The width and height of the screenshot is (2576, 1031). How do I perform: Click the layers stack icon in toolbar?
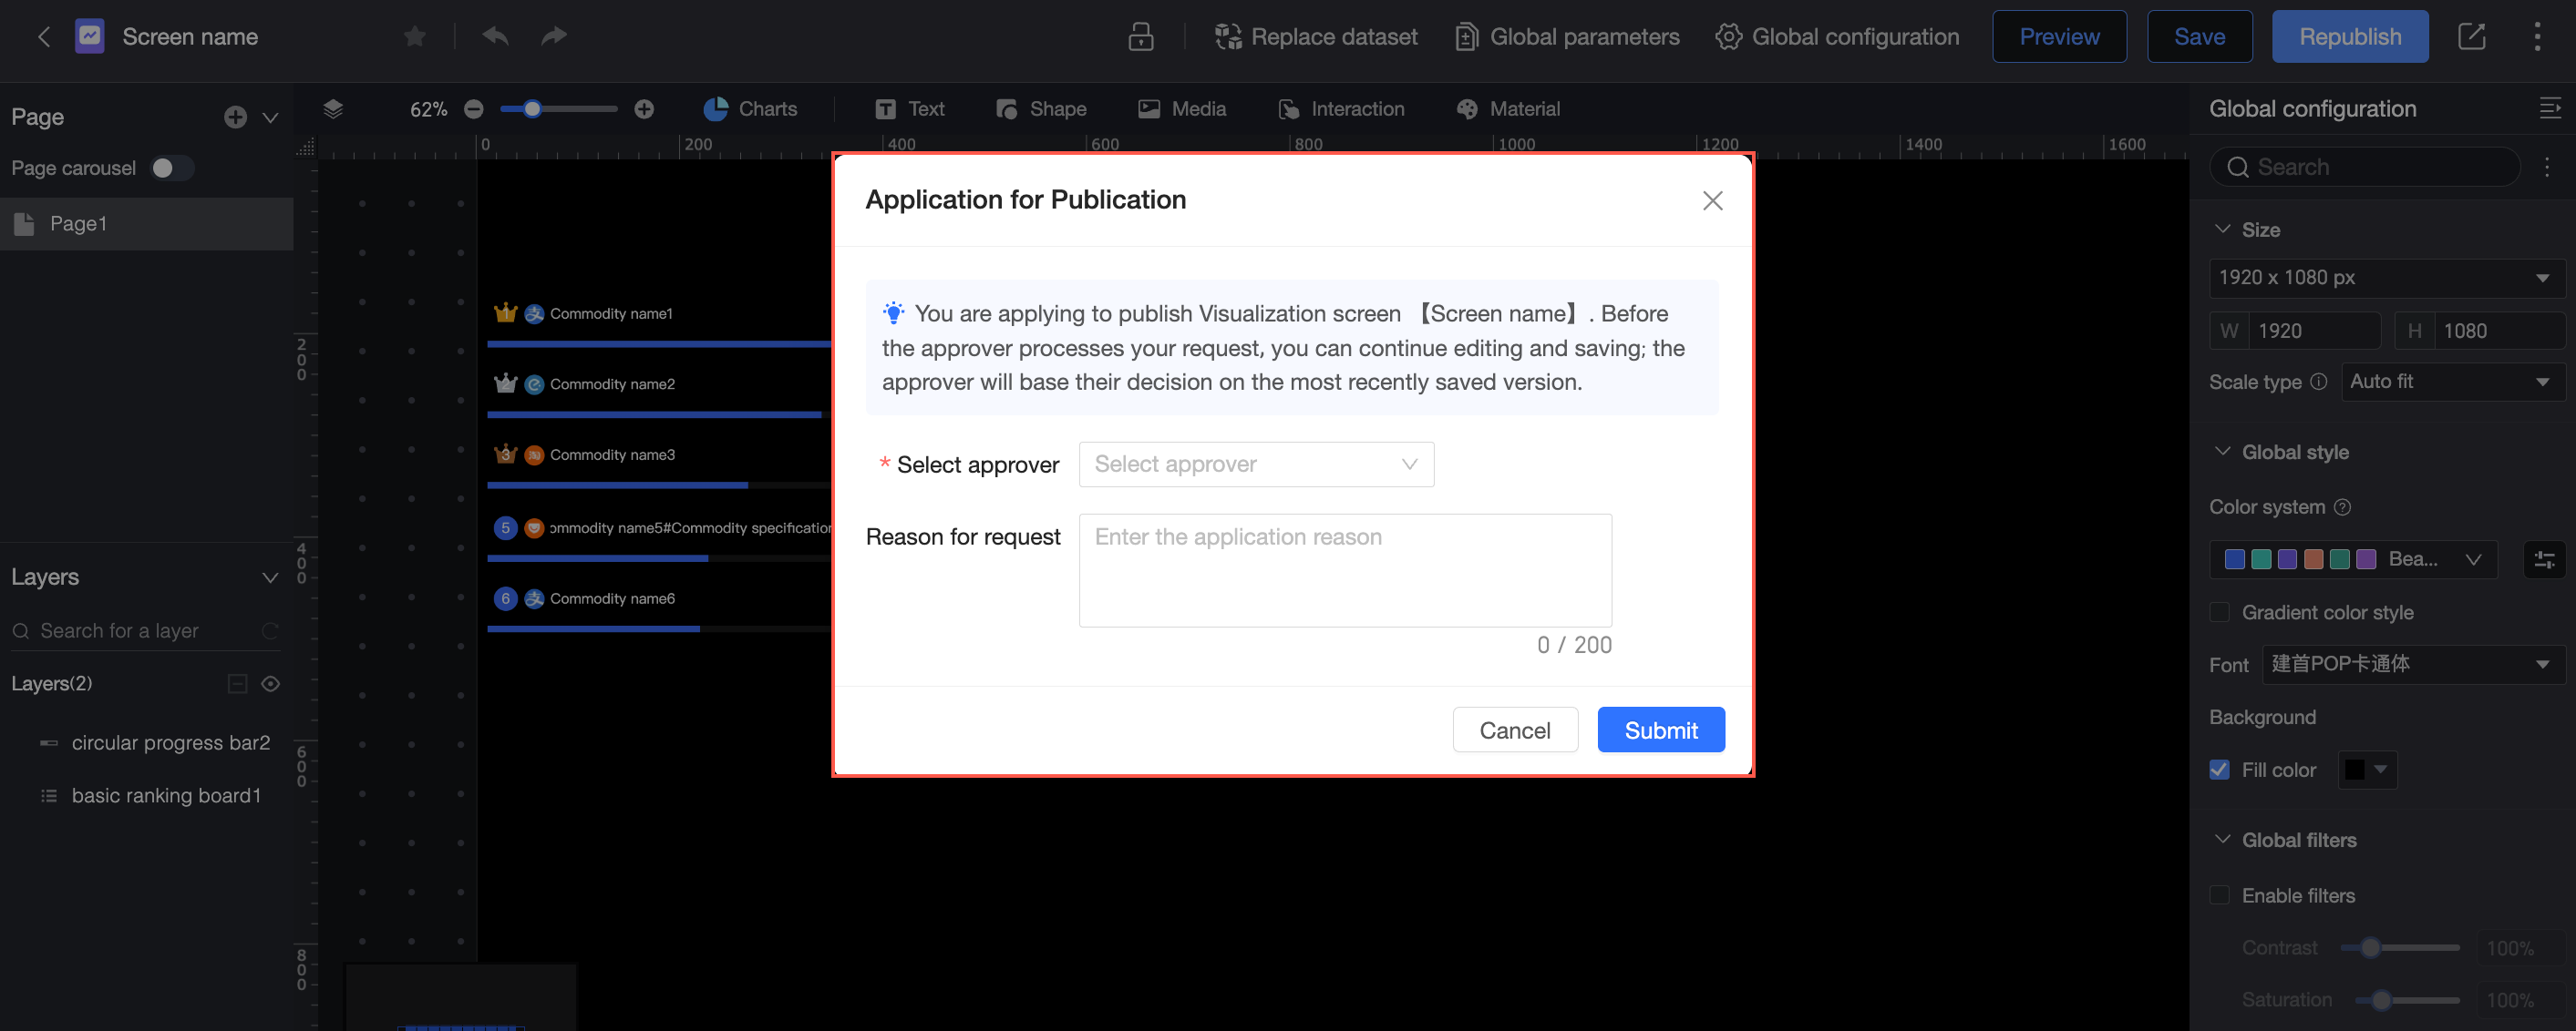tap(333, 109)
